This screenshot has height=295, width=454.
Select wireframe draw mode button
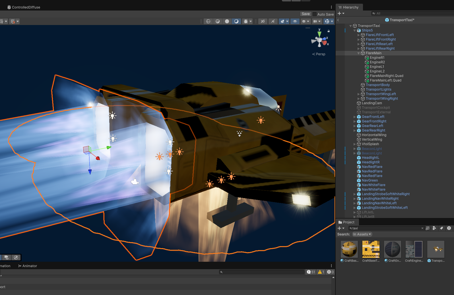(208, 21)
